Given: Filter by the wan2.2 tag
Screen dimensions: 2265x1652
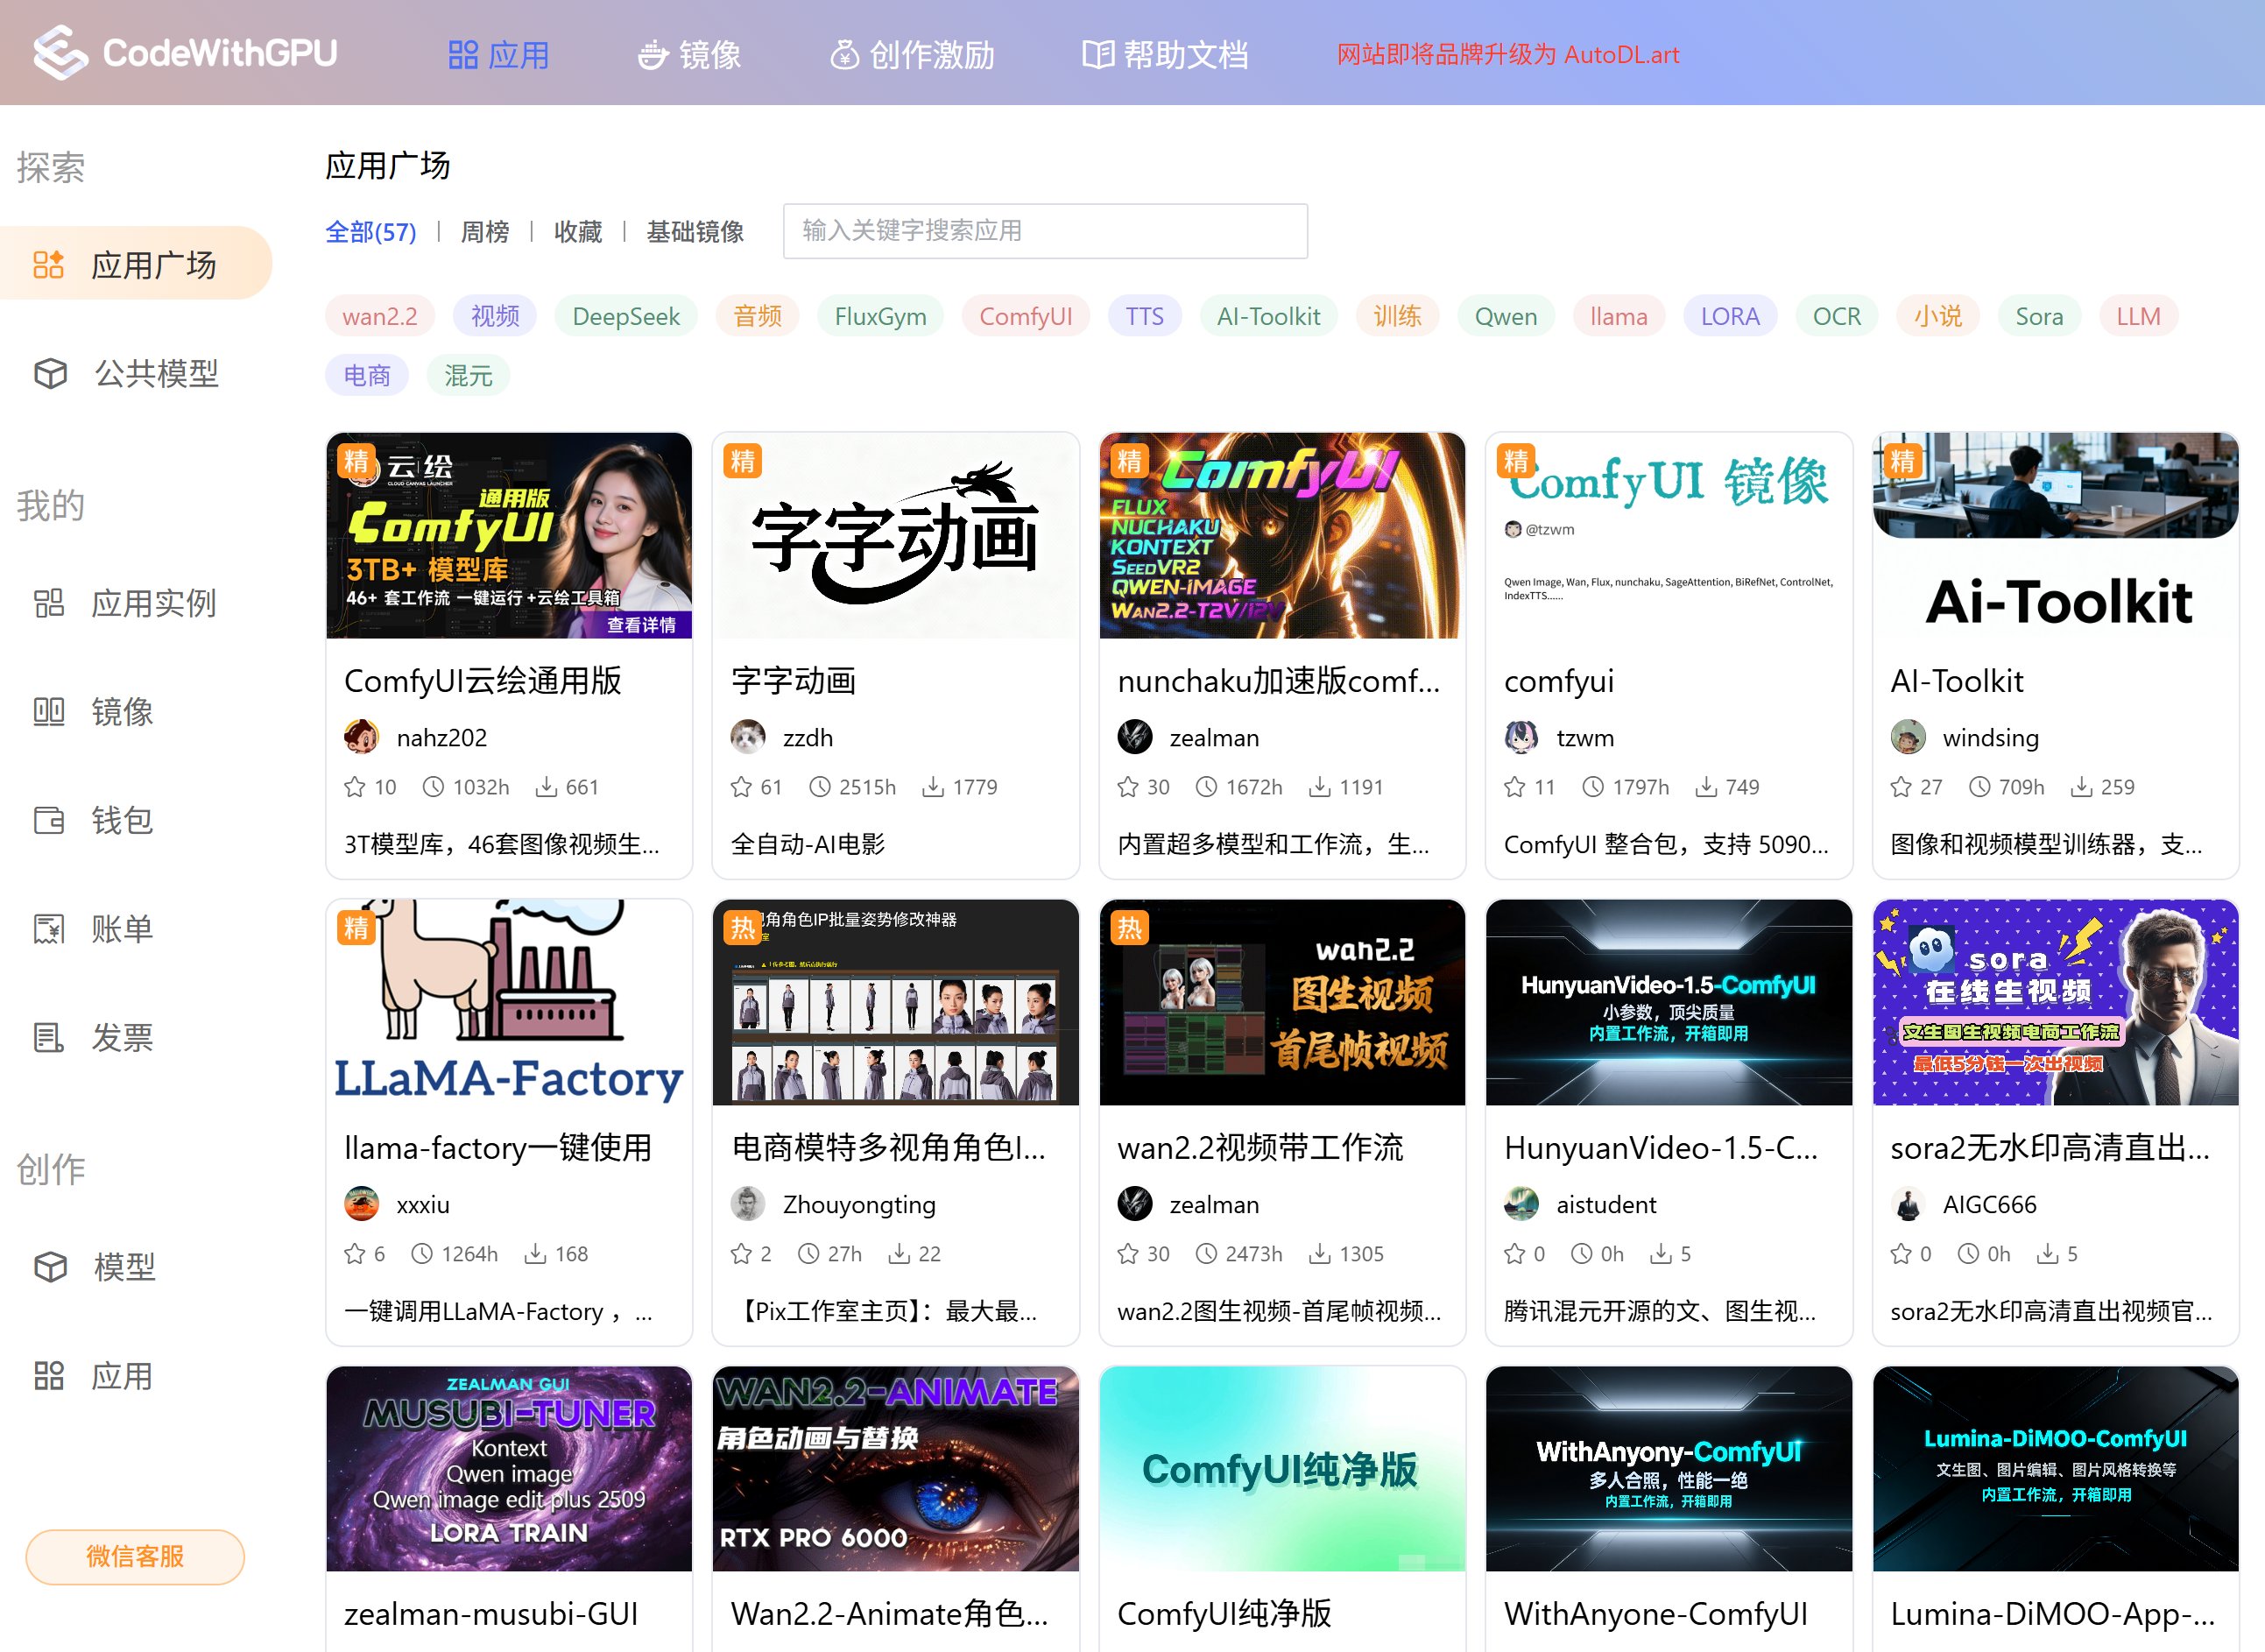Looking at the screenshot, I should pyautogui.click(x=380, y=317).
